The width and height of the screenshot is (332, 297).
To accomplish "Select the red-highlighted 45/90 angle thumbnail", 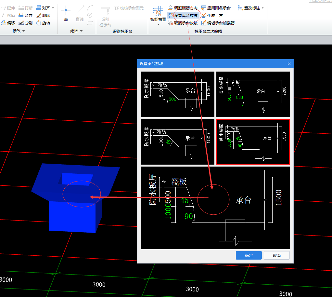I will (x=253, y=142).
